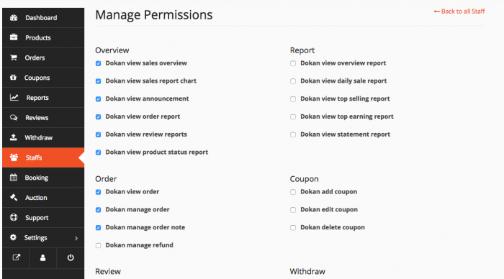Expand the Settings submenu arrow

[76, 238]
